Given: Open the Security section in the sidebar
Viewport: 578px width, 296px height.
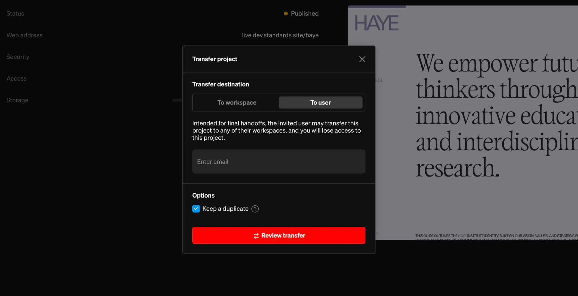Looking at the screenshot, I should [18, 57].
